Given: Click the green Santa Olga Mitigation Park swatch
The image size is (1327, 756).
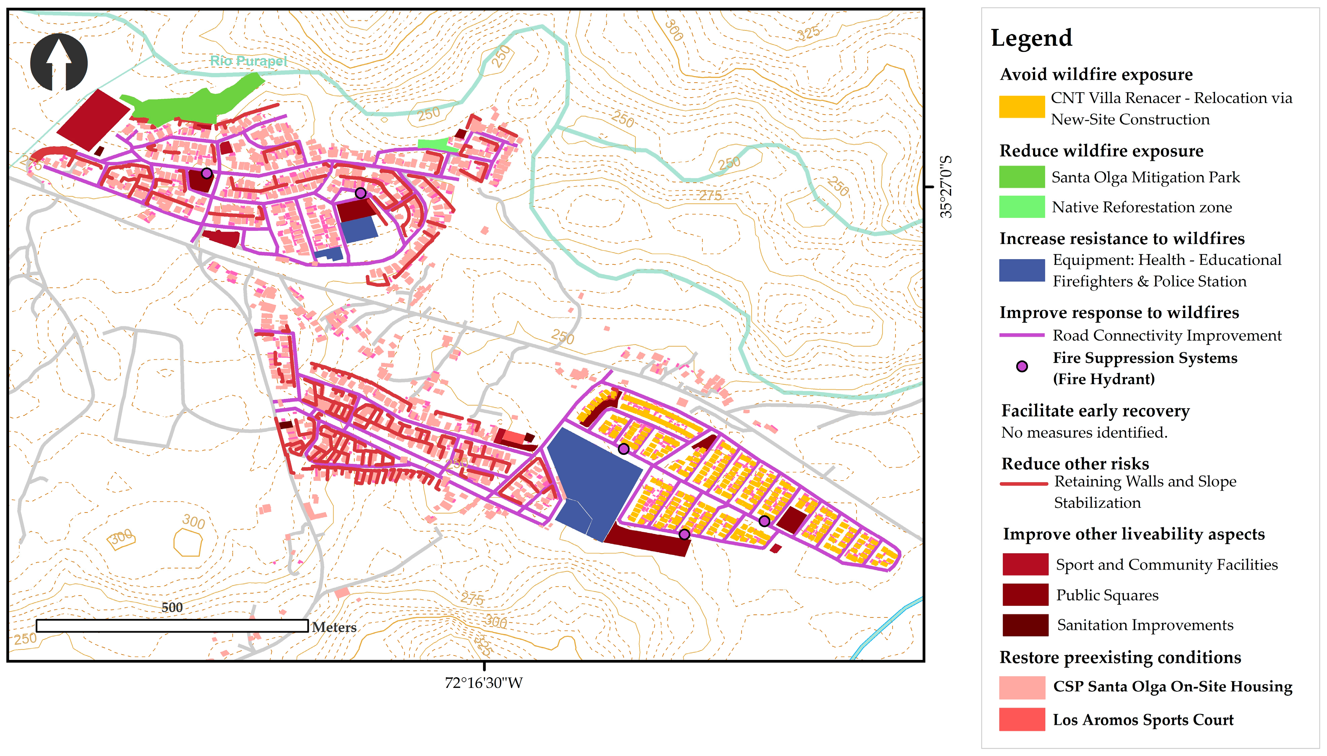Looking at the screenshot, I should pyautogui.click(x=1022, y=177).
